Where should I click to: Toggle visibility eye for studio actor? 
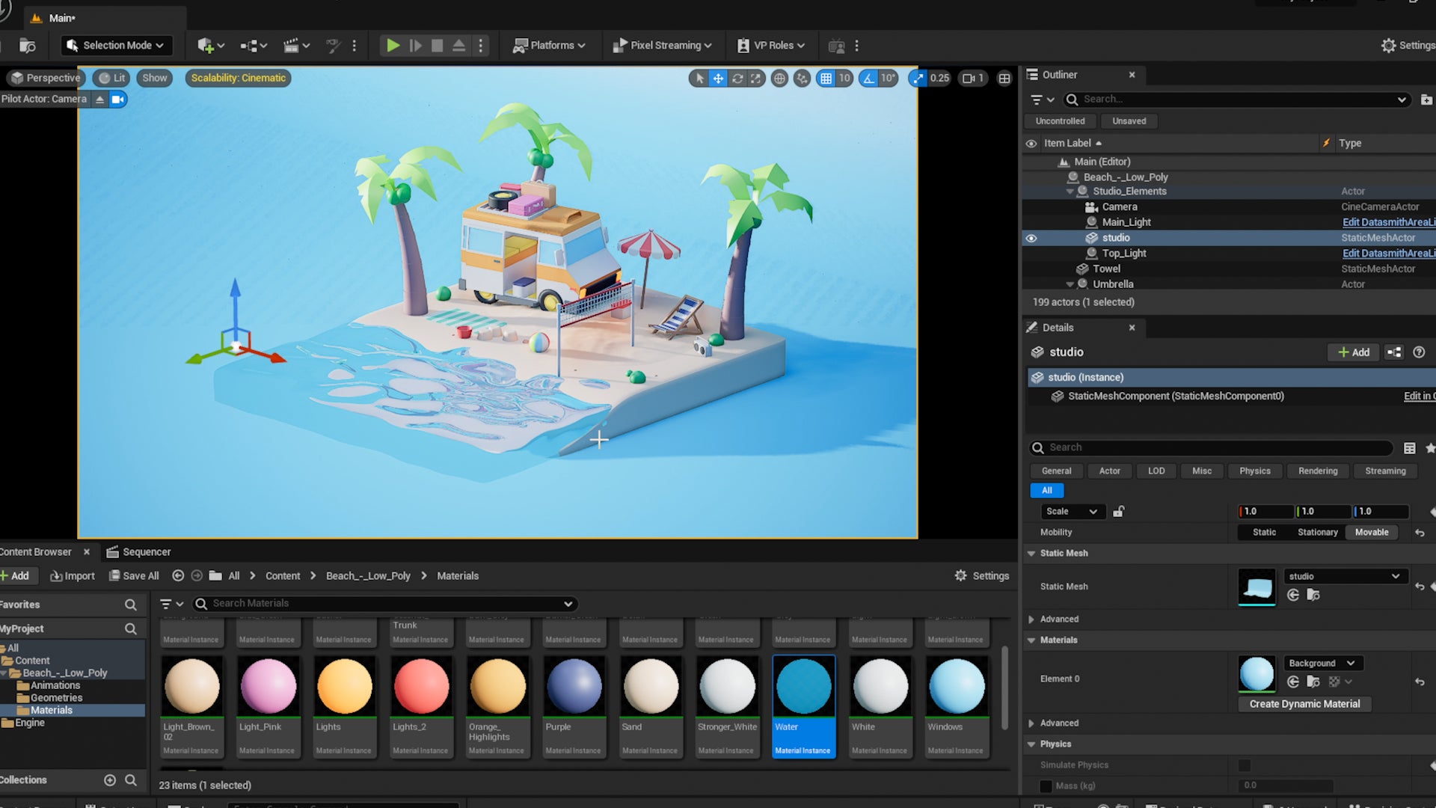(1031, 238)
